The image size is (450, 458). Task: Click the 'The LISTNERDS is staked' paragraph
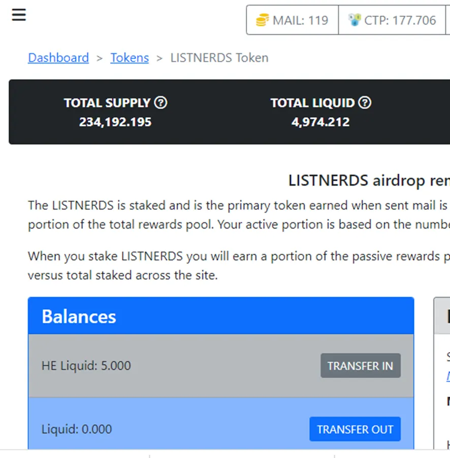pos(239,215)
